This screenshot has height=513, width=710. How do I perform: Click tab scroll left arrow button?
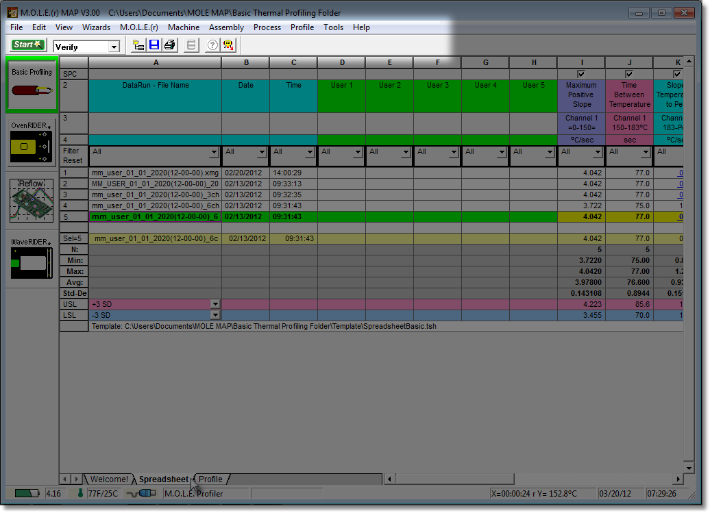click(64, 479)
